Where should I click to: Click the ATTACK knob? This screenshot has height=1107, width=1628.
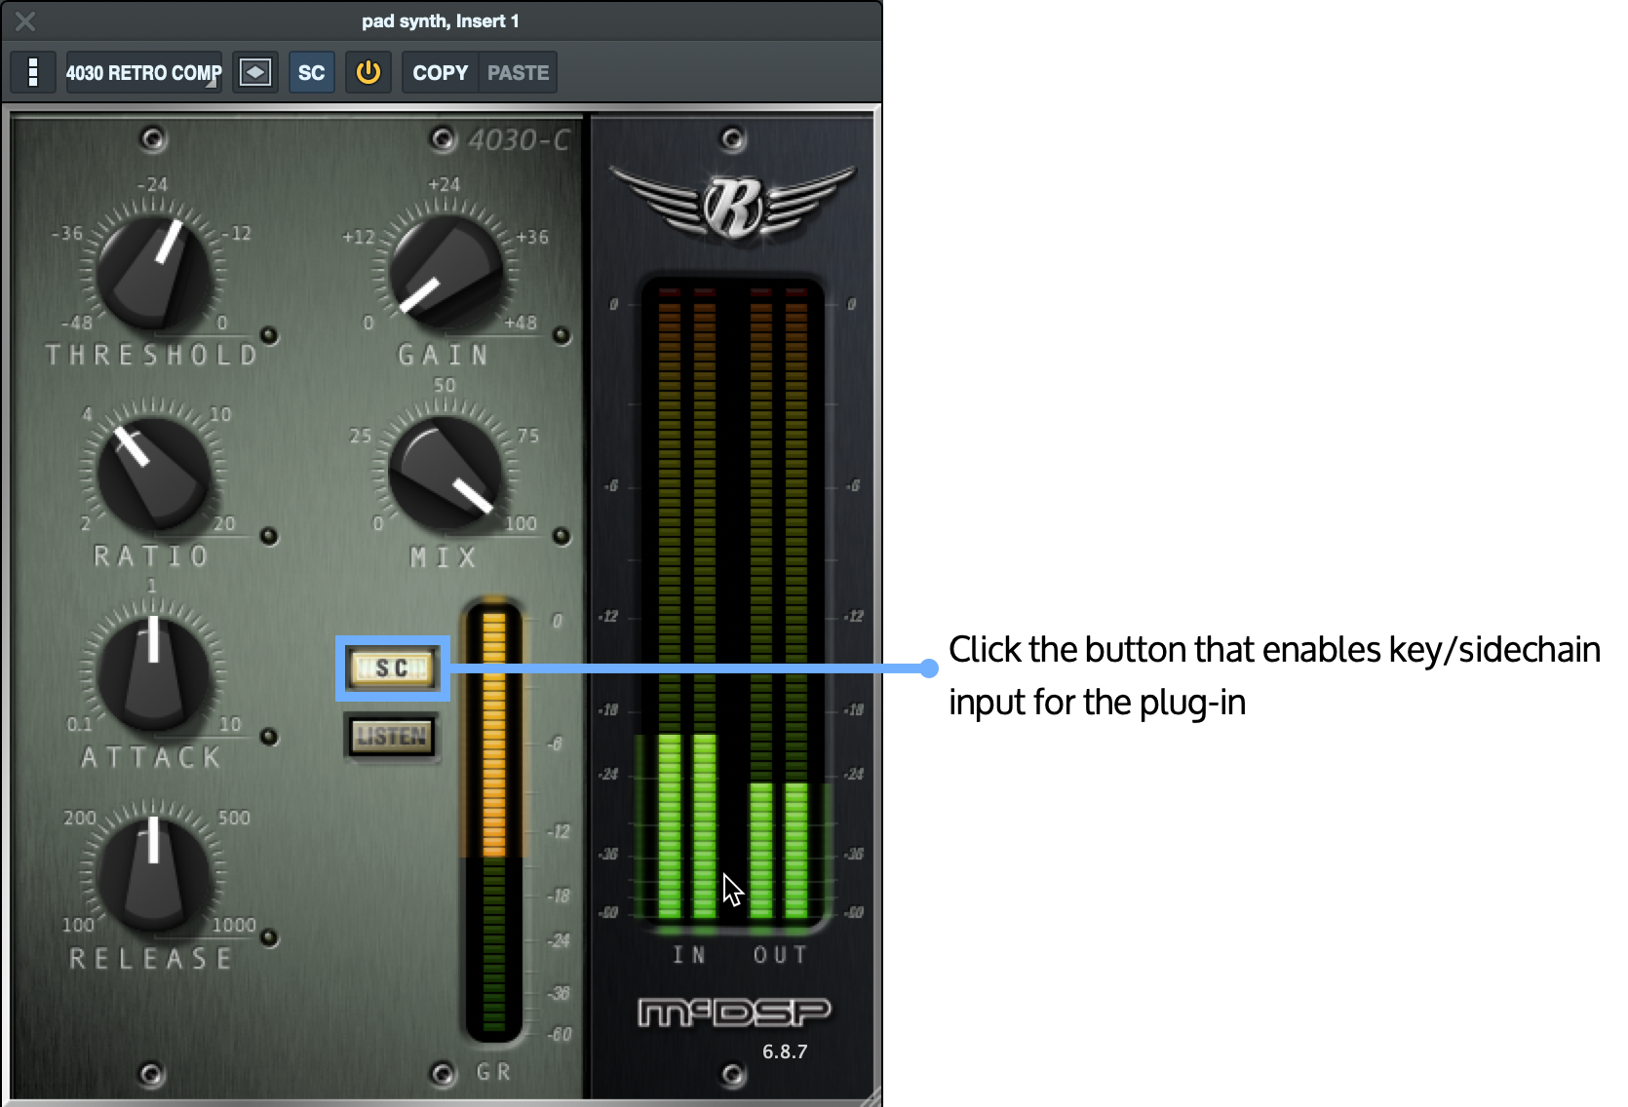click(x=154, y=674)
